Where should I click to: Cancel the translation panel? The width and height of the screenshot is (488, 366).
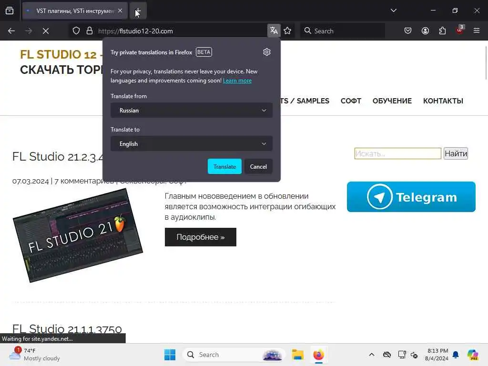(x=258, y=166)
